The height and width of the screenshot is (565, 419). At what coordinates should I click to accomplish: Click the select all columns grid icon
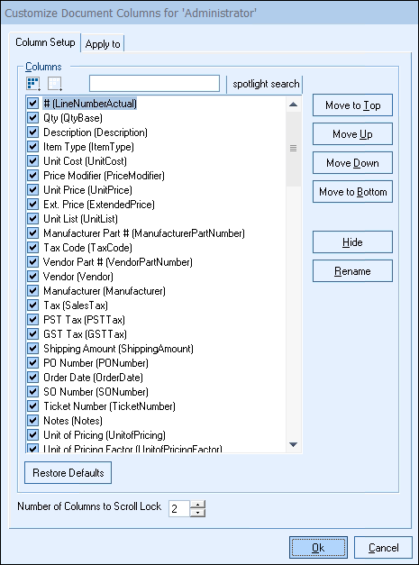(33, 84)
